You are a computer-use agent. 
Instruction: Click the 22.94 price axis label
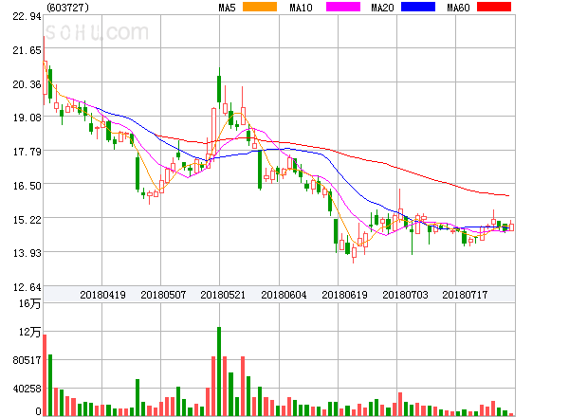click(27, 16)
